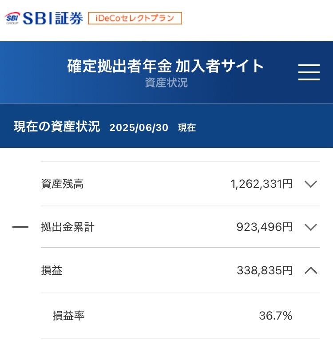
Task: Open the hamburger menu icon
Action: [309, 72]
